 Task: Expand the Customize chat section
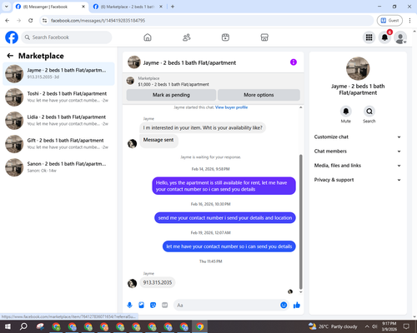click(x=358, y=137)
